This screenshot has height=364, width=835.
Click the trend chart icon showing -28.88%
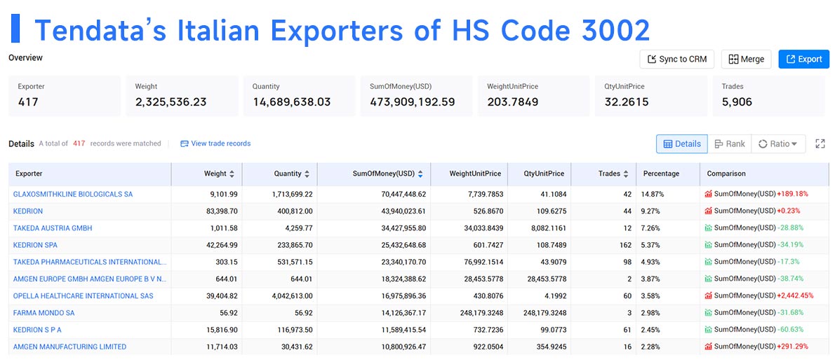click(x=708, y=228)
